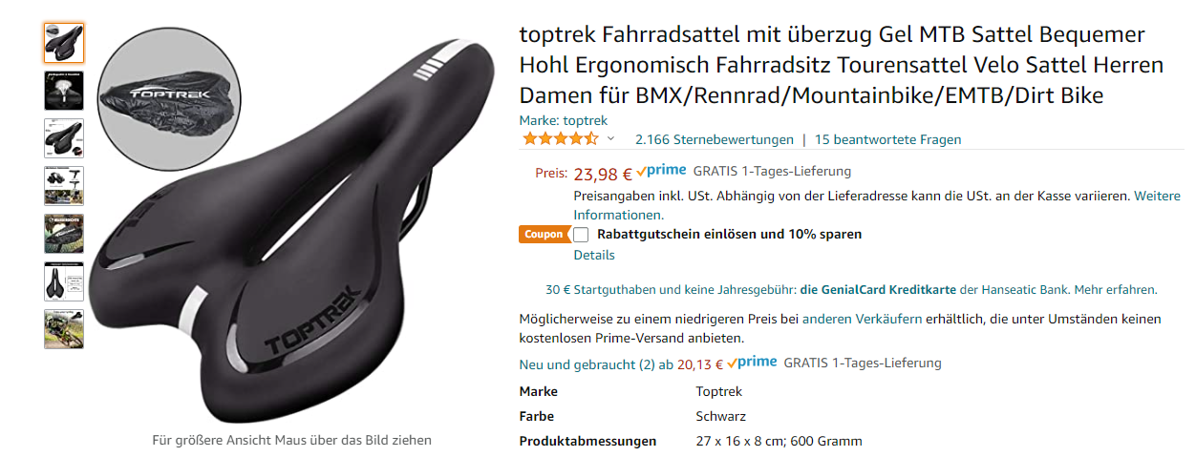Select the first saddle thumbnail image

pyautogui.click(x=64, y=43)
